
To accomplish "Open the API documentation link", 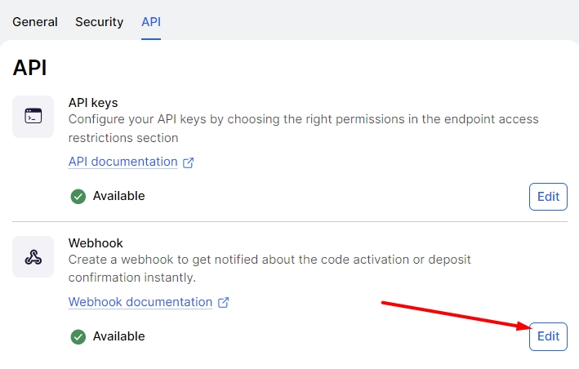I will point(122,162).
